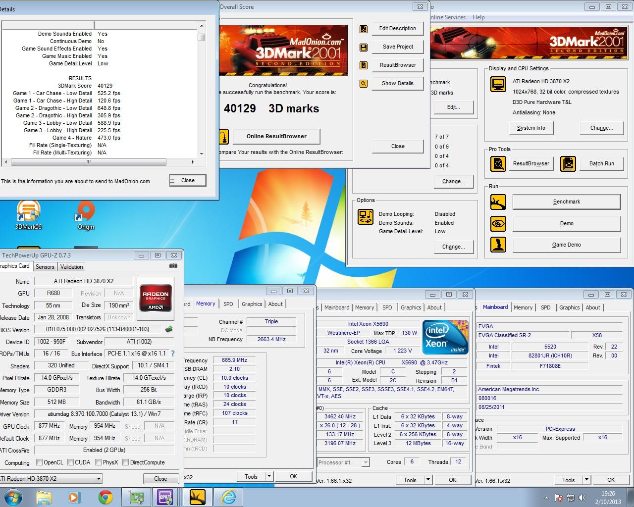This screenshot has width=634, height=507.
Task: Toggle the DirectCompute checkbox in GPU-Z
Action: 125,462
